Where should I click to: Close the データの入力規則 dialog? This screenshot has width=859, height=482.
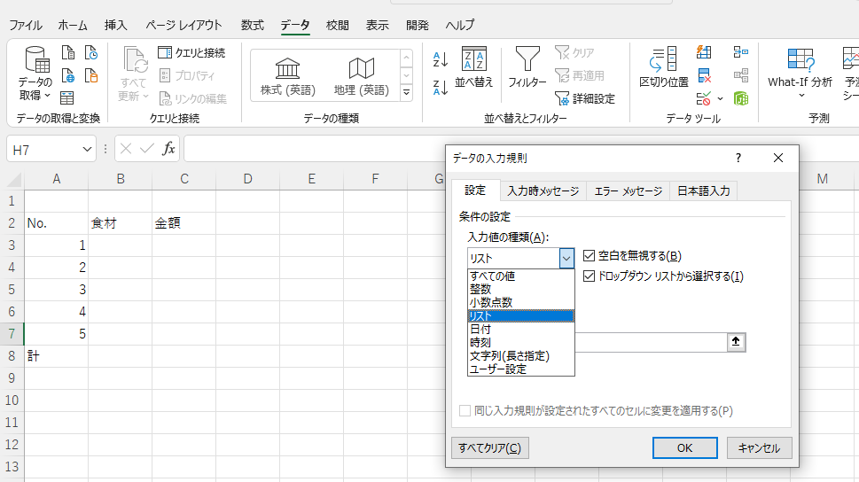coord(778,158)
